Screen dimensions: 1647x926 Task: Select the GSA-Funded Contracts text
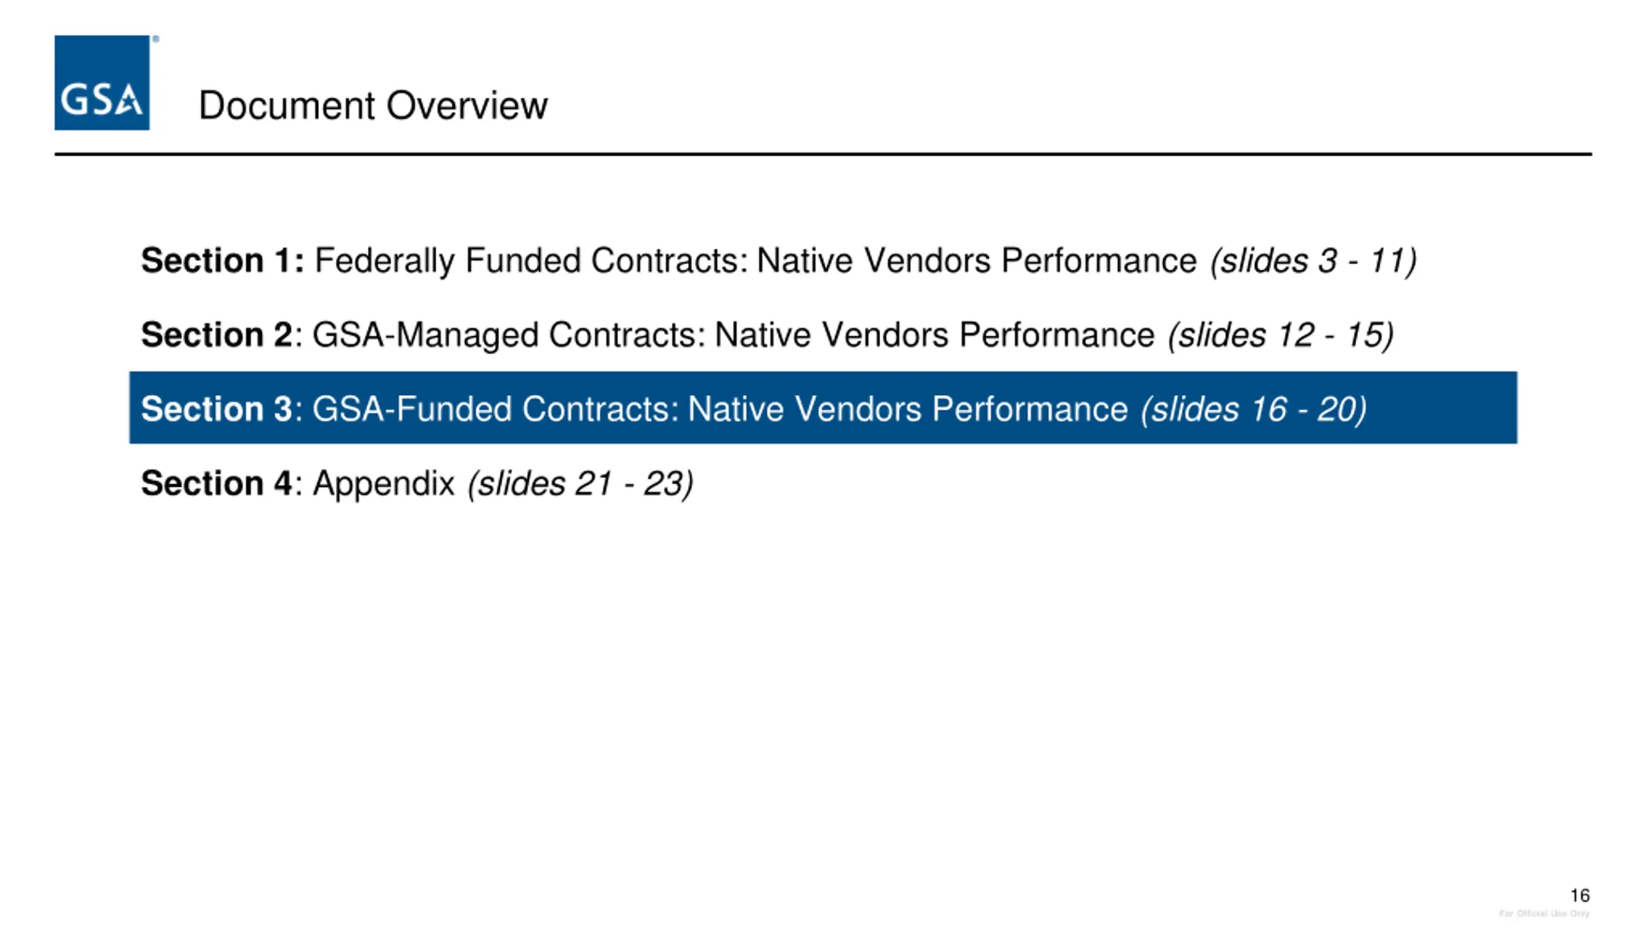[495, 409]
